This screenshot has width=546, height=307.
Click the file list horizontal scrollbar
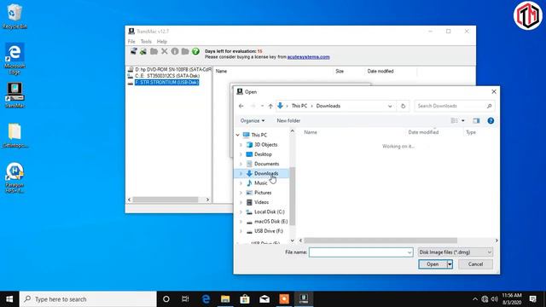tap(380, 240)
